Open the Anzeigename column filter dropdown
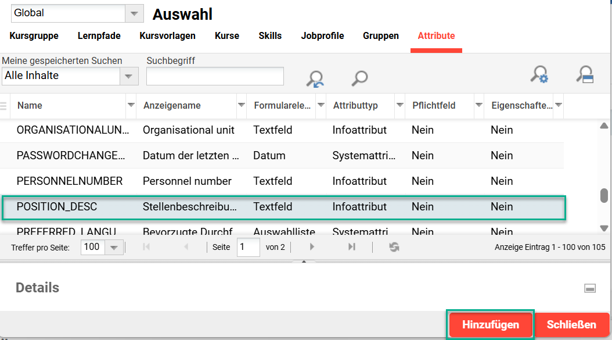This screenshot has width=612, height=340. pyautogui.click(x=241, y=106)
